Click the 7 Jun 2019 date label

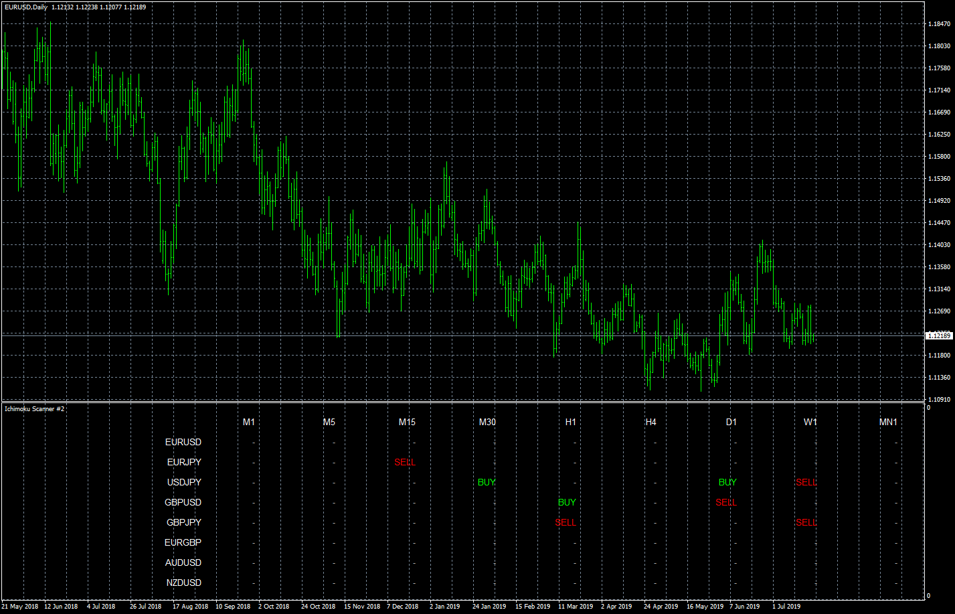(x=744, y=607)
